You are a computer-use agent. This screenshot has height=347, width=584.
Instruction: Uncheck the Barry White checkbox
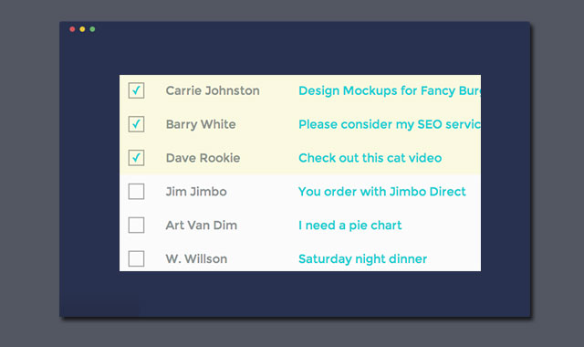(136, 124)
